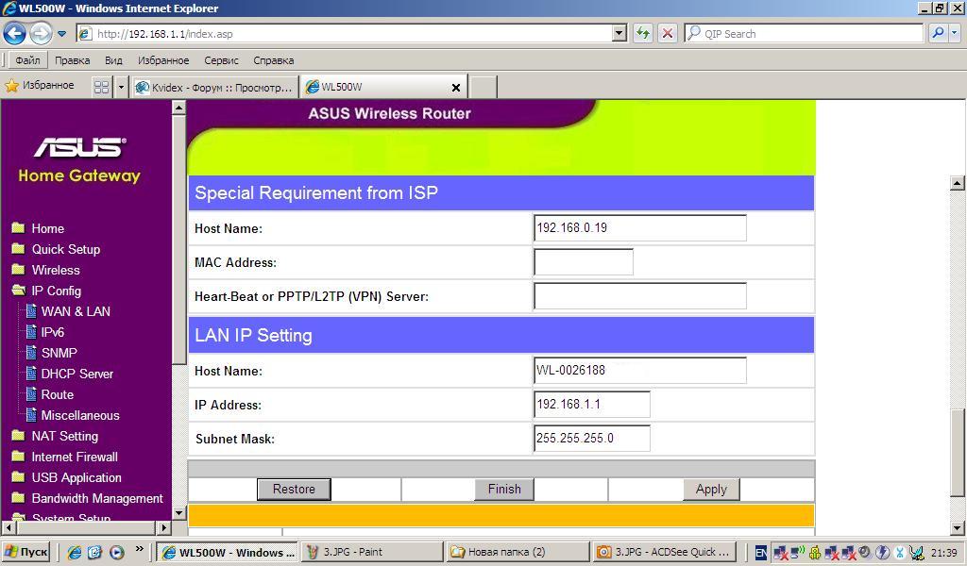This screenshot has width=967, height=566.
Task: Expand the USB Application folder
Action: [x=67, y=478]
